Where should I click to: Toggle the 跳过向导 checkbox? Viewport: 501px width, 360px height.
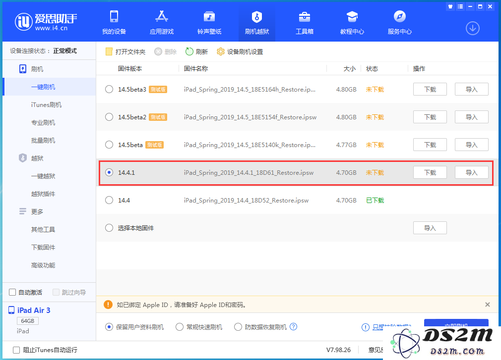click(56, 292)
